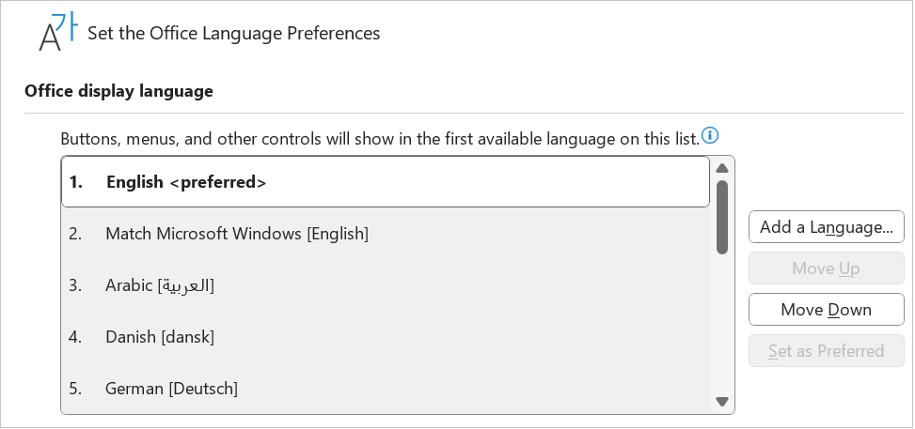Screen dimensions: 915x429
Task: Click the language list scroll up arrow
Action: (722, 168)
